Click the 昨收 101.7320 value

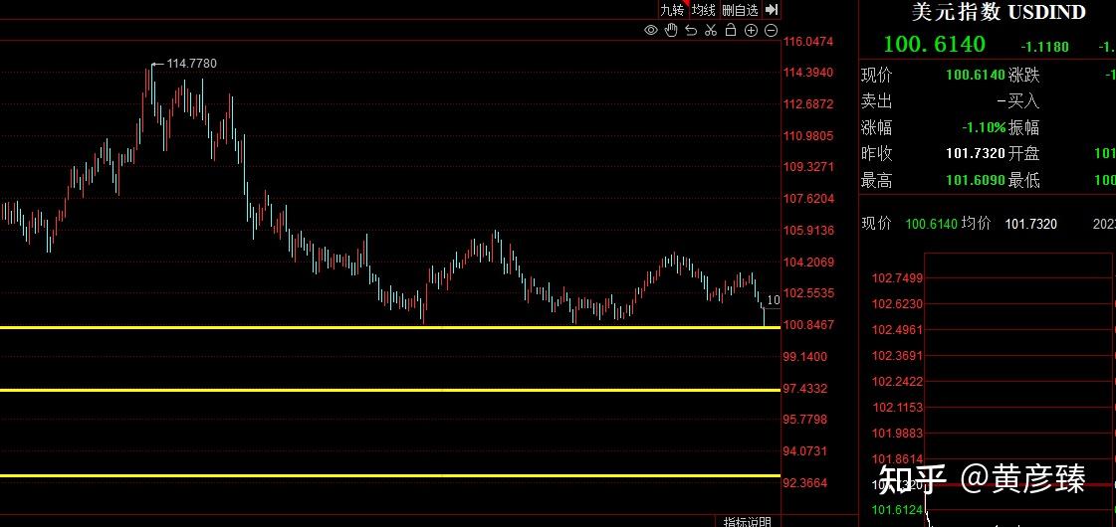pyautogui.click(x=975, y=153)
